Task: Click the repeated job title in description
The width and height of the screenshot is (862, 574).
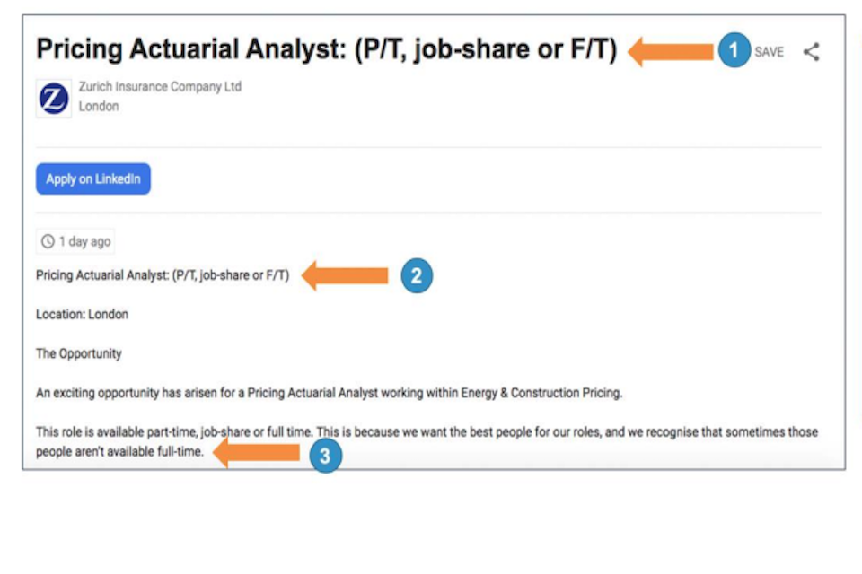Action: tap(163, 275)
